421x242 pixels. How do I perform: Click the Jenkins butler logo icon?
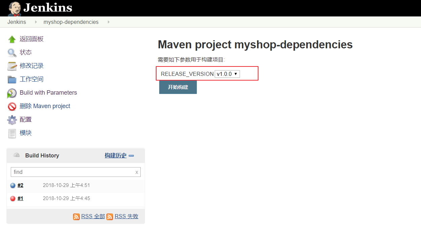pyautogui.click(x=14, y=8)
